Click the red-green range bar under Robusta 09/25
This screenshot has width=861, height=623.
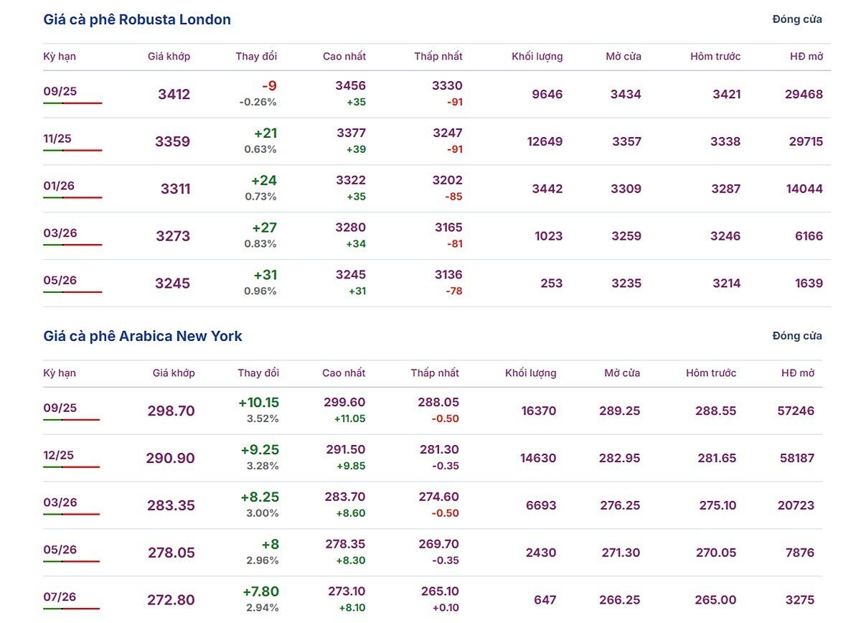coord(72,103)
